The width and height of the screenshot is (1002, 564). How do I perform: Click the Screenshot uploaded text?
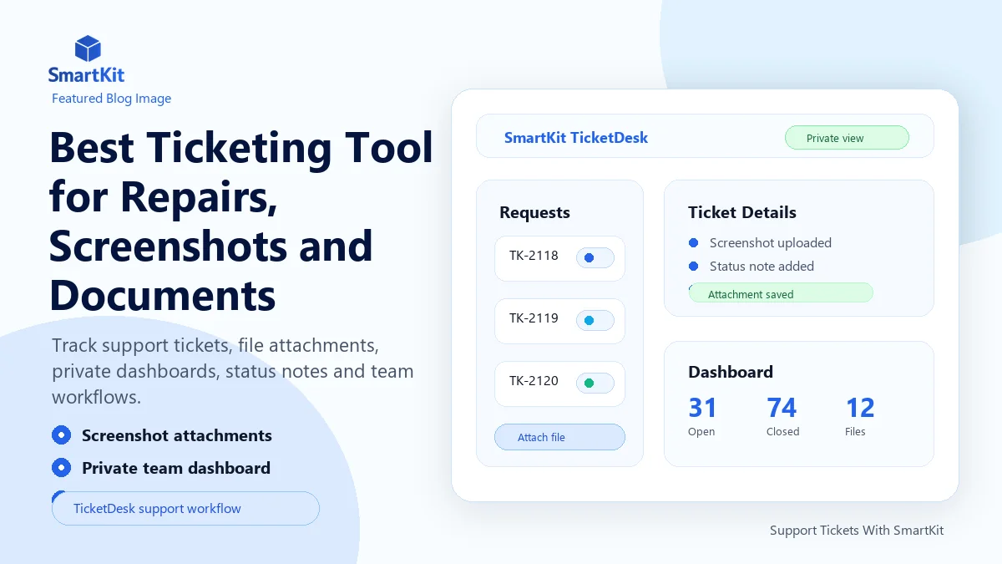pos(771,243)
